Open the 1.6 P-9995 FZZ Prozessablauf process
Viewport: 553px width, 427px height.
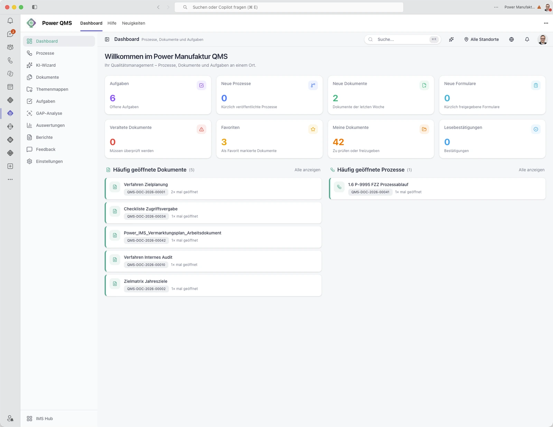click(437, 189)
